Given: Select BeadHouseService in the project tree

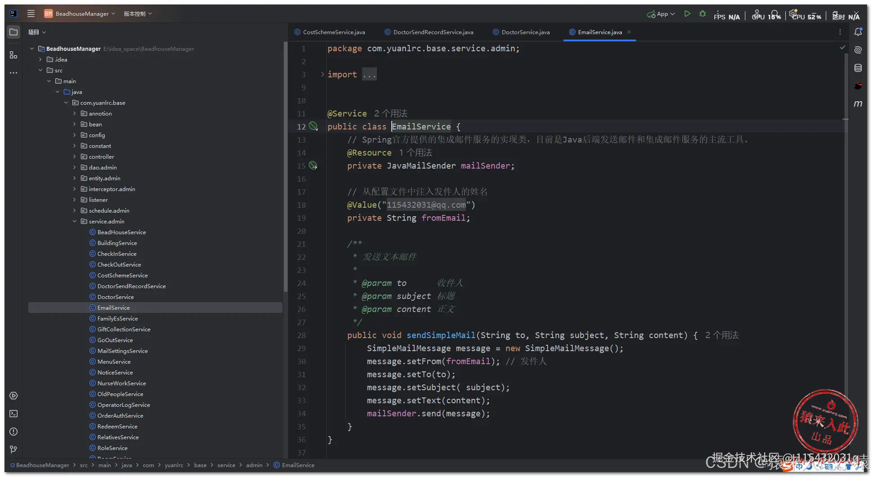Looking at the screenshot, I should [x=121, y=232].
